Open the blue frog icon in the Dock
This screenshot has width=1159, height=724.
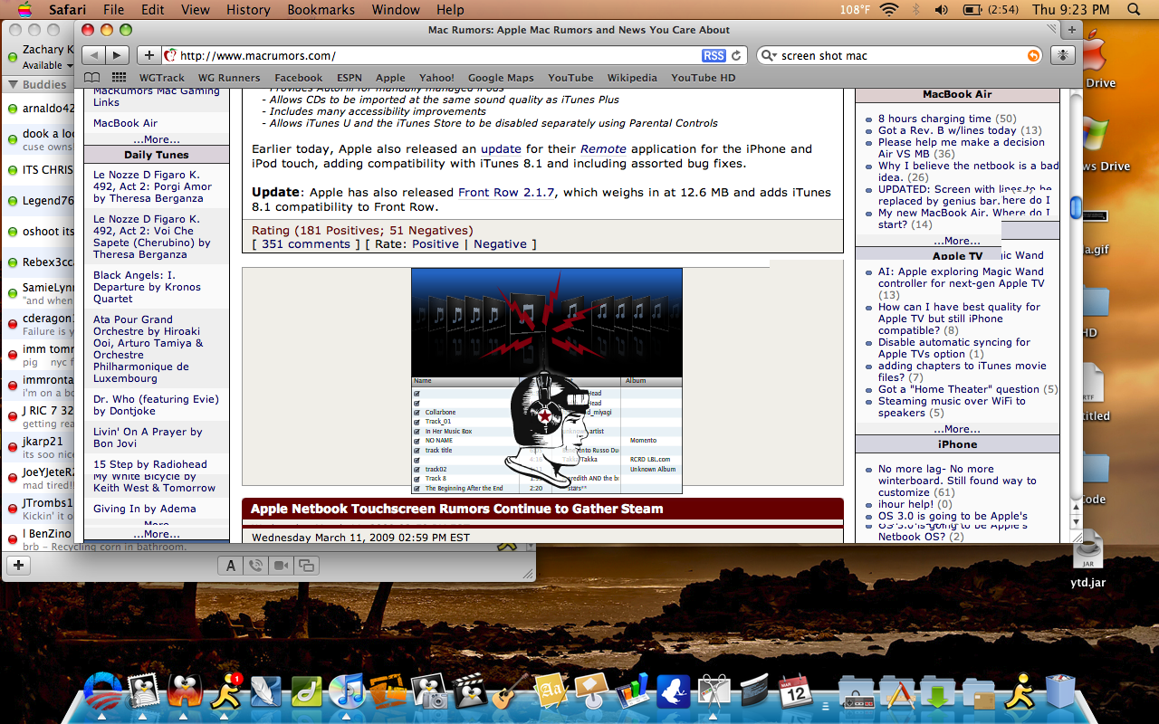click(674, 691)
